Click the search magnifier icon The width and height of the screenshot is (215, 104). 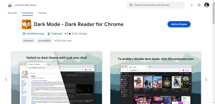pos(131,5)
